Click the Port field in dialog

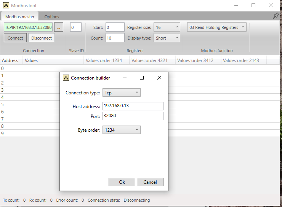(x=133, y=116)
